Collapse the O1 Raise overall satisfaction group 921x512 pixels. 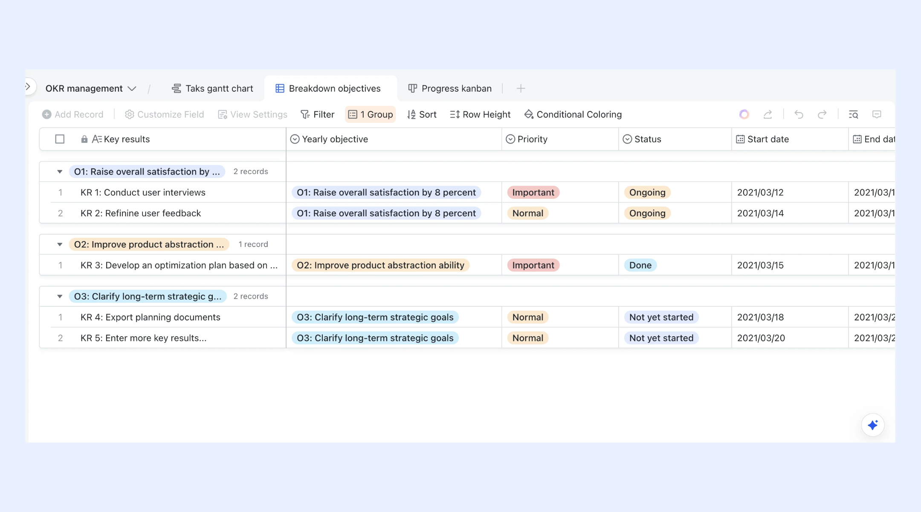coord(60,172)
